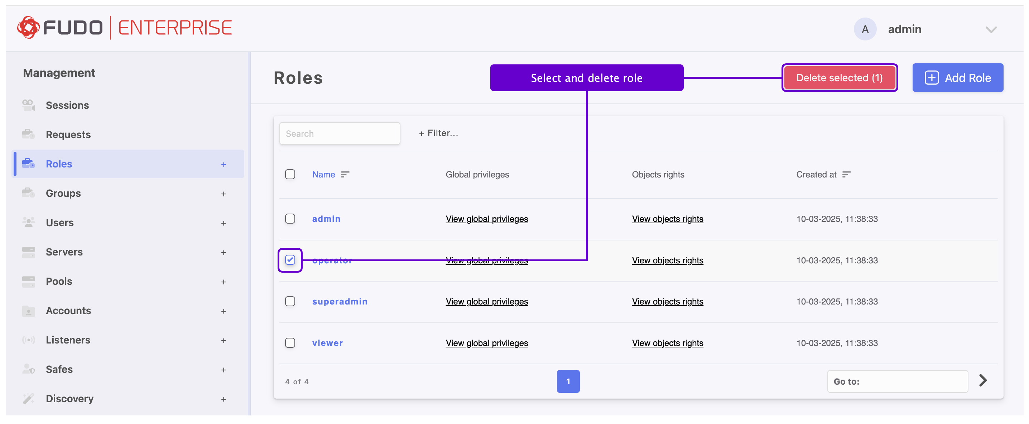This screenshot has height=424, width=1029.
Task: Click the sort icon beside Name
Action: [x=345, y=174]
